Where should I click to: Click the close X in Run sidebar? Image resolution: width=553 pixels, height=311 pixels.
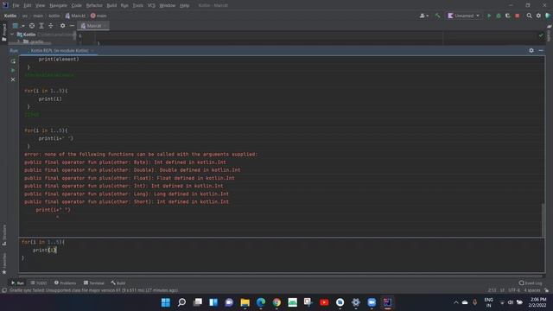(x=13, y=79)
